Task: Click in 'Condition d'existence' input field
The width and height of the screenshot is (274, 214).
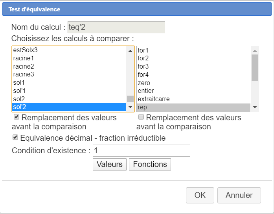Action: tap(141, 151)
